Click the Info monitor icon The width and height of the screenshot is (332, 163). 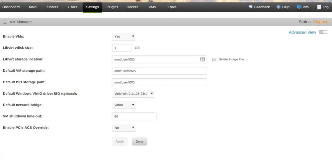point(299,7)
